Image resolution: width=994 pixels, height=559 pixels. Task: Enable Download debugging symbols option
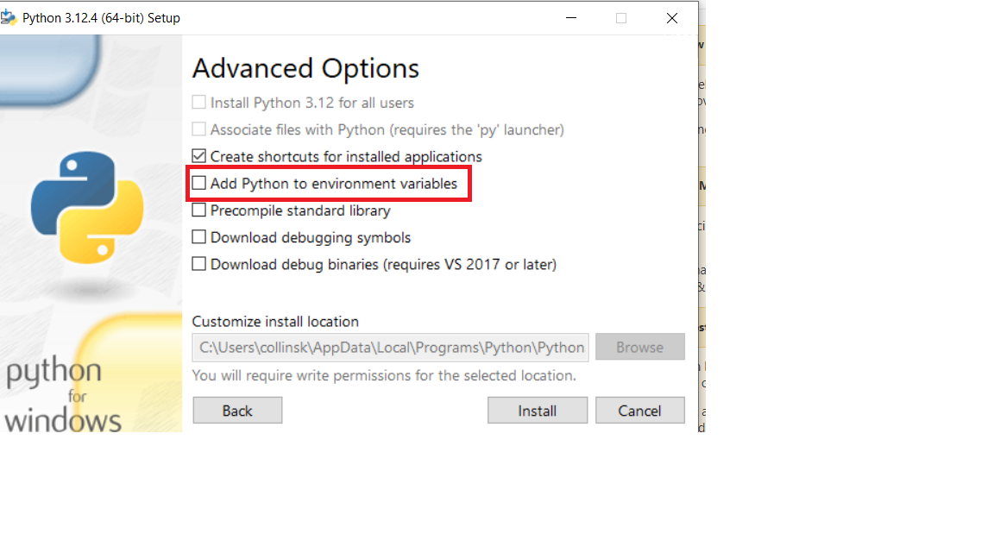[x=199, y=237]
